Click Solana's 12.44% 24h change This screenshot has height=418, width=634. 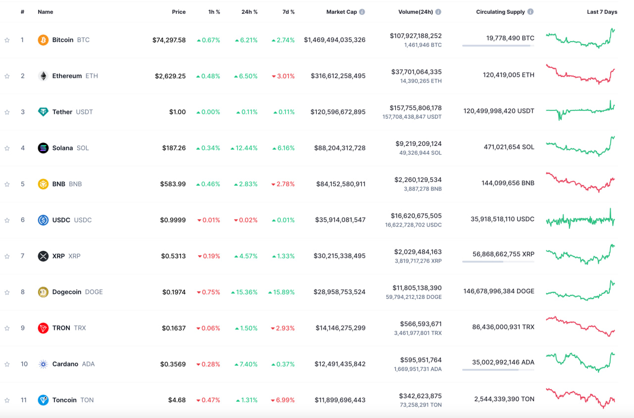[x=244, y=148]
